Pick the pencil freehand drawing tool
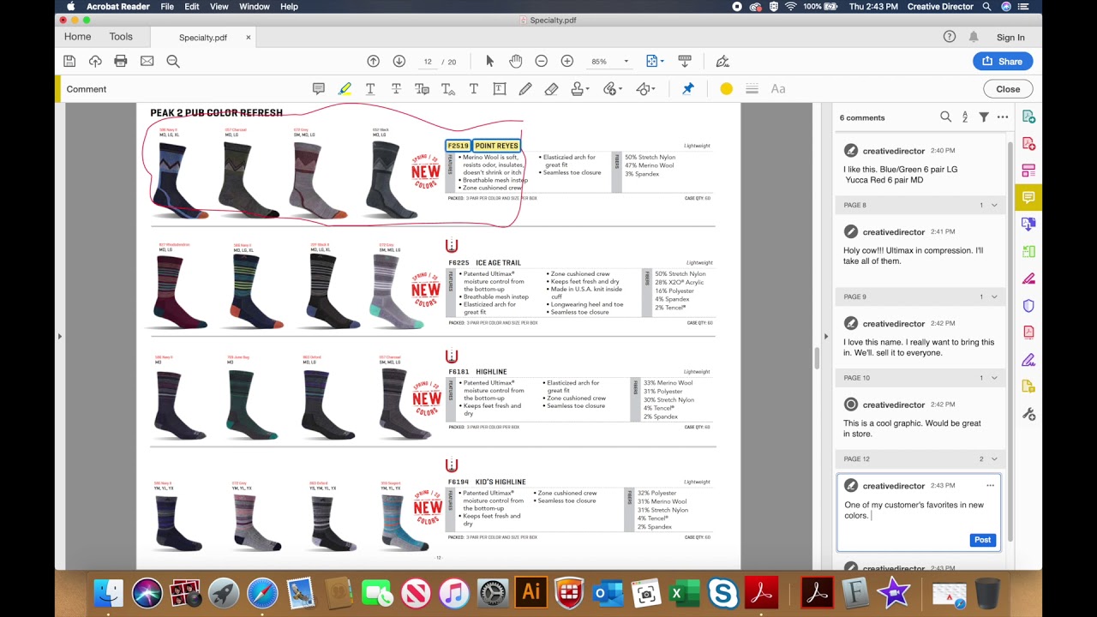 coord(525,88)
